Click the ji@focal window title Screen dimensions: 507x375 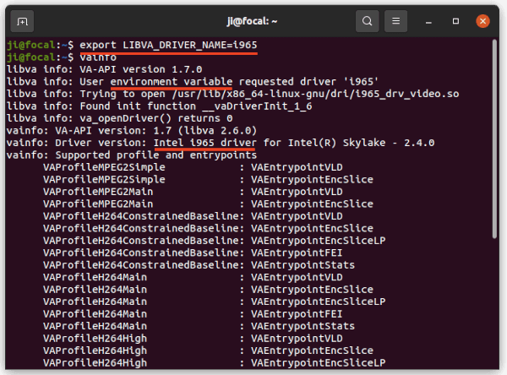[x=252, y=21]
